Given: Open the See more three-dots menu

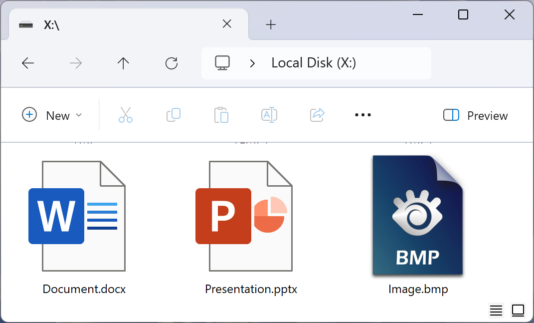Looking at the screenshot, I should [362, 115].
